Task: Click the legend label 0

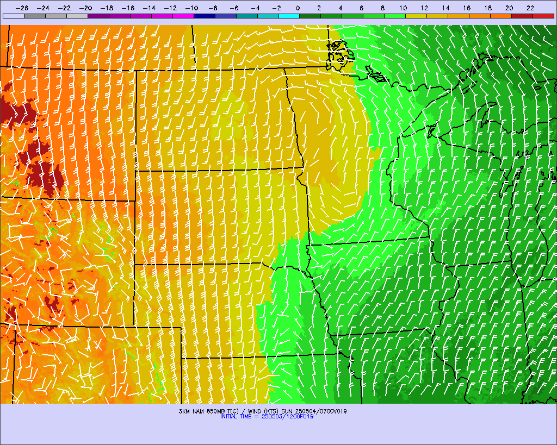Action: coord(298,8)
